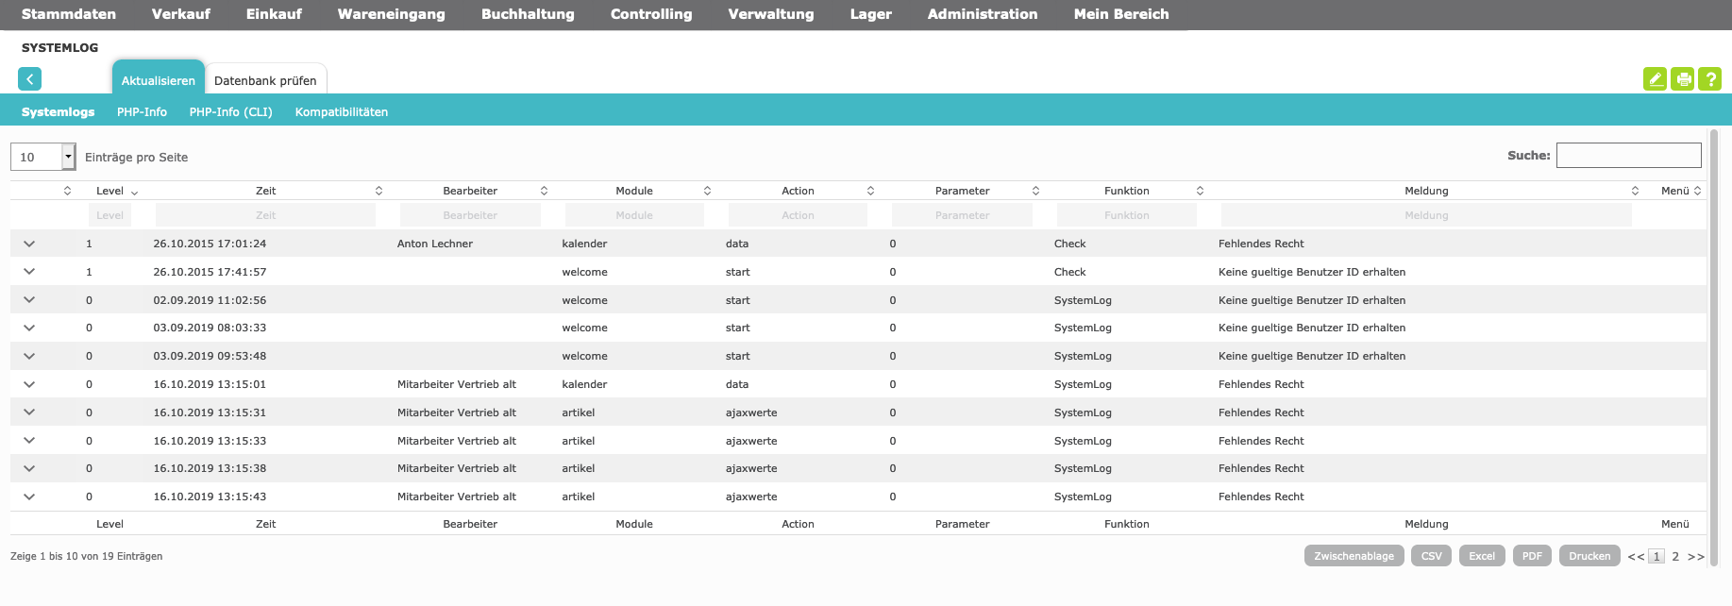Click the Module column filter field
The height and width of the screenshot is (606, 1732).
coord(634,215)
